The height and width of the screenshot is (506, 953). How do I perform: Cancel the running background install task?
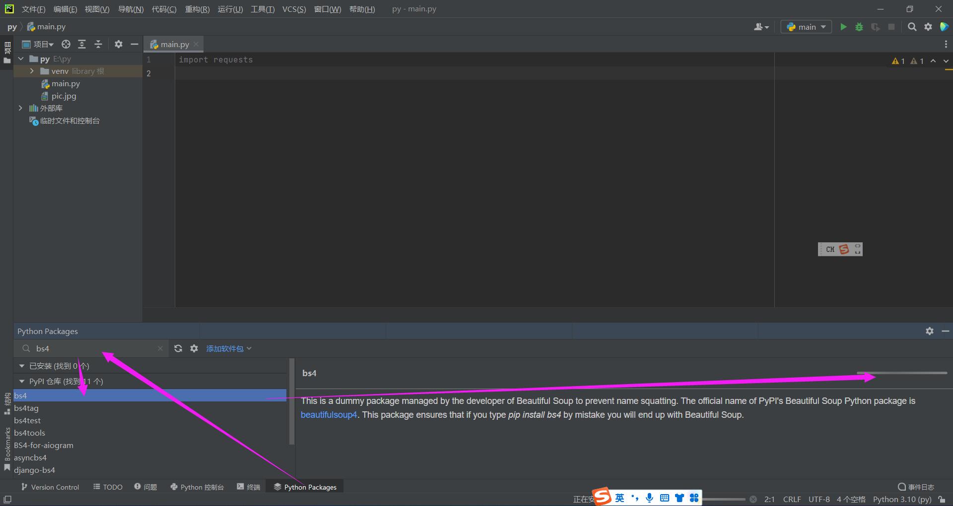753,499
